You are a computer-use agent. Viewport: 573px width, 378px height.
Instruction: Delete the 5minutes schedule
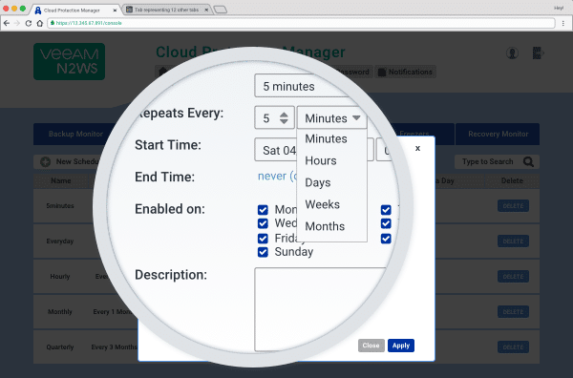coord(513,205)
